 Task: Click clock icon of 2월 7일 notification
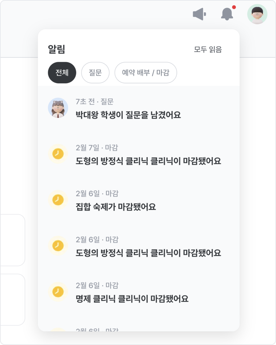point(58,154)
